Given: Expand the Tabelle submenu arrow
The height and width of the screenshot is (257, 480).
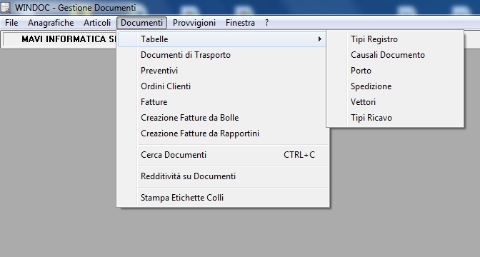Looking at the screenshot, I should [x=319, y=39].
